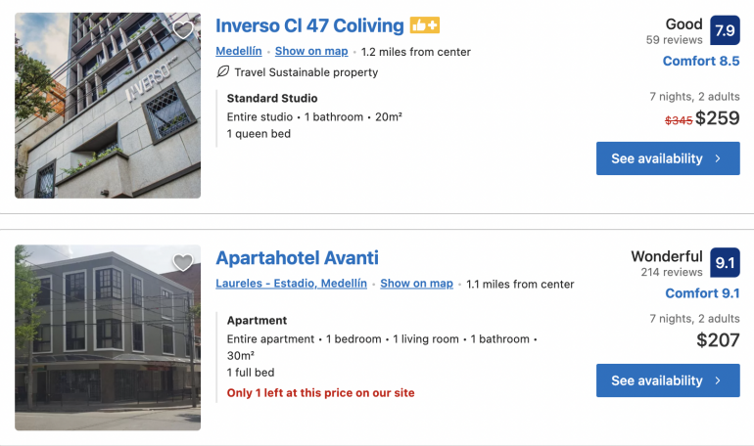The image size is (754, 446).
Task: Show Inverso Cl 47 Coliving on map
Action: click(x=311, y=51)
